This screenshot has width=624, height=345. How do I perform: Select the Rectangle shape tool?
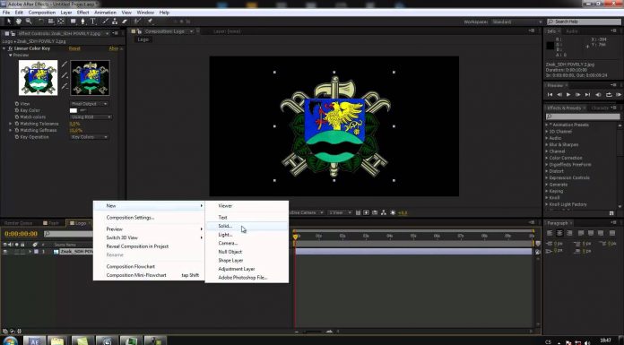[x=74, y=22]
